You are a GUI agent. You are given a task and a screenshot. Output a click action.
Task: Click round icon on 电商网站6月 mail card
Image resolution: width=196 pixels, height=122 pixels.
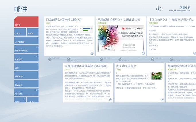110,100
